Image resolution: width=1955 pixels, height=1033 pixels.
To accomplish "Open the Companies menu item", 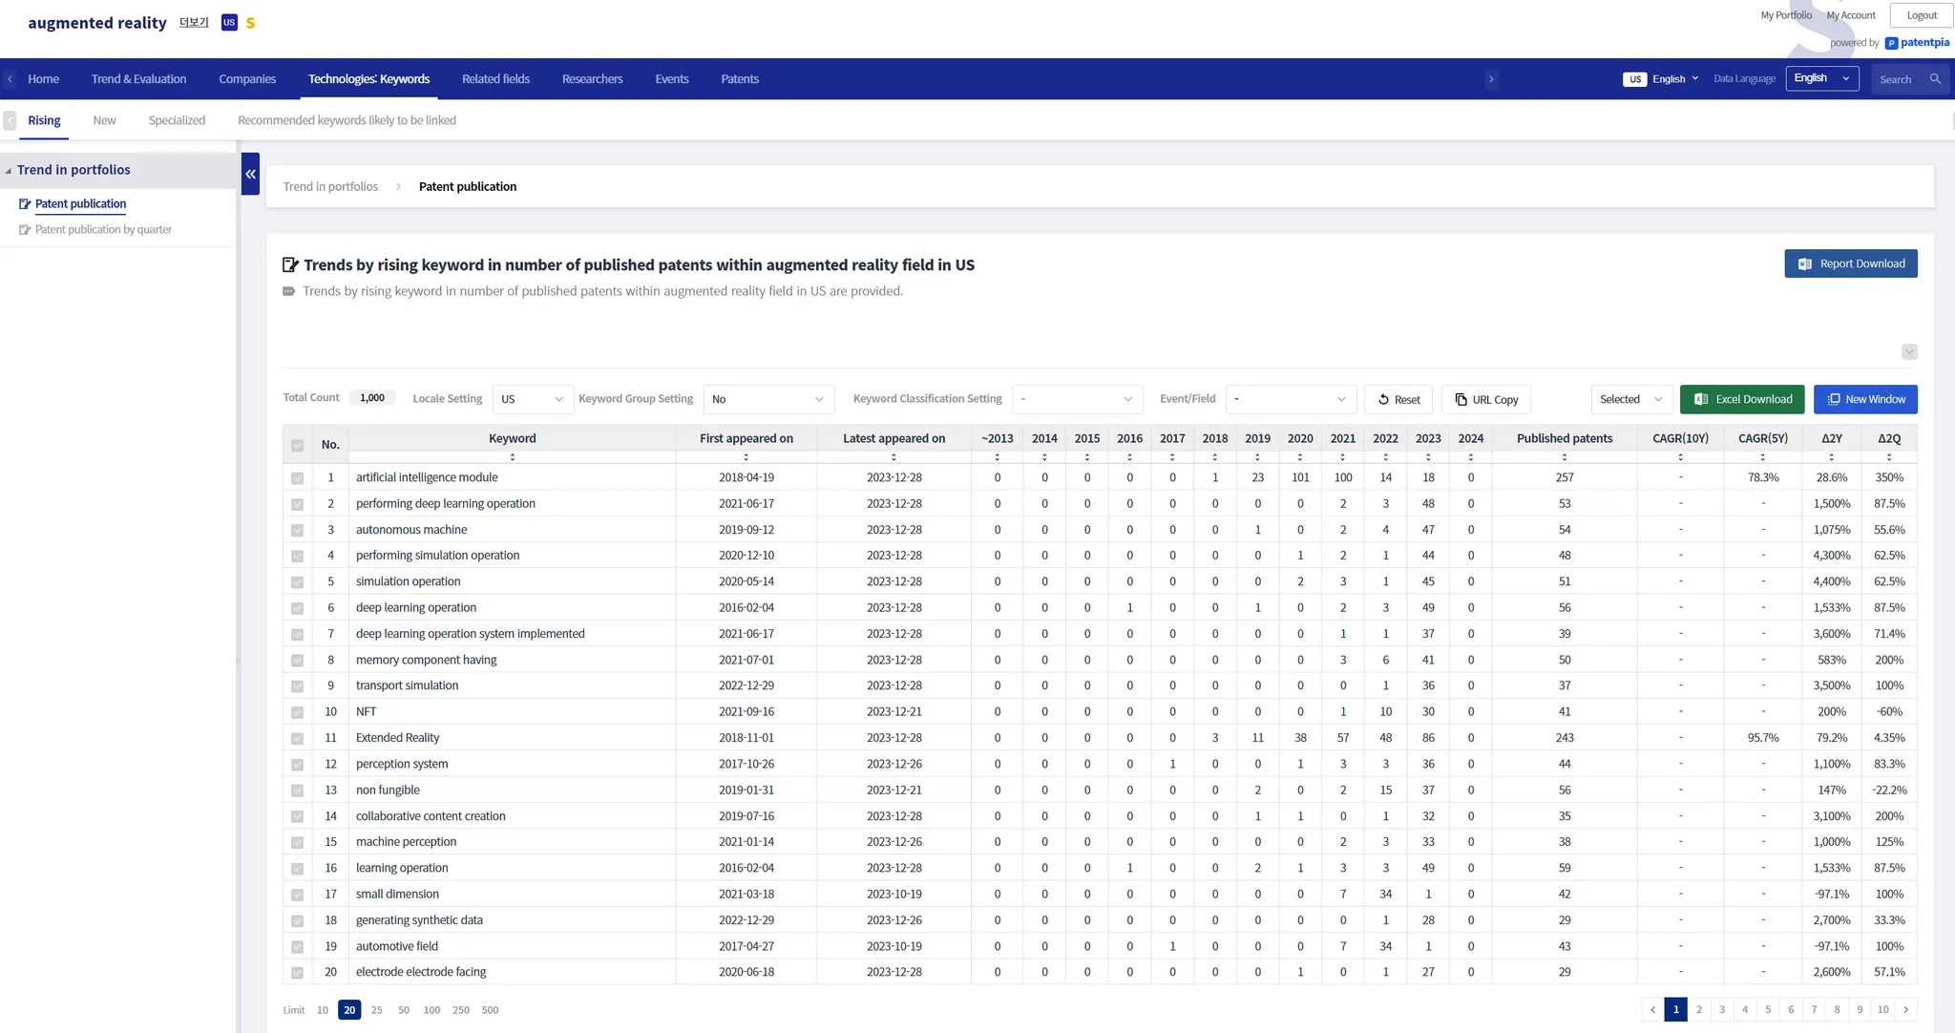I will pos(247,79).
